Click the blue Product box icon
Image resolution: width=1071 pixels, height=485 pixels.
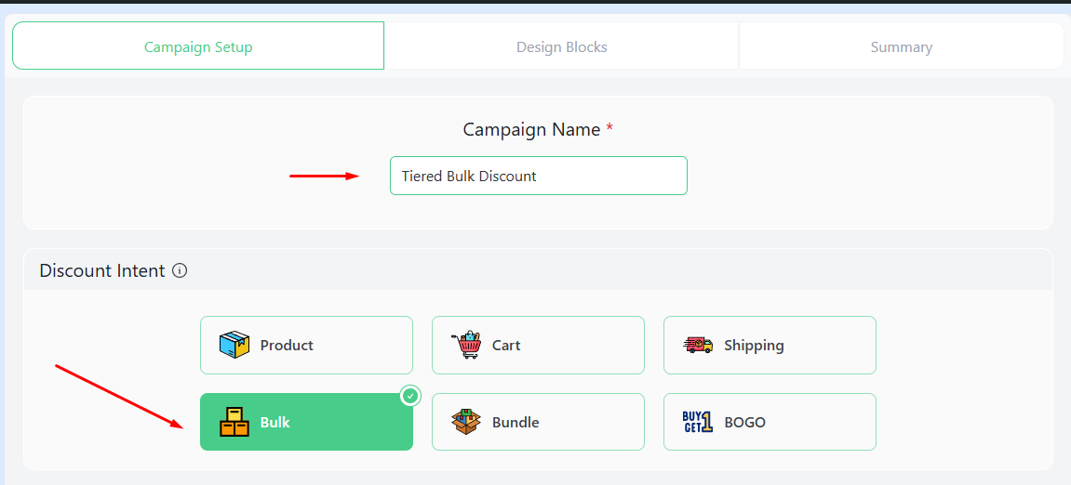234,345
